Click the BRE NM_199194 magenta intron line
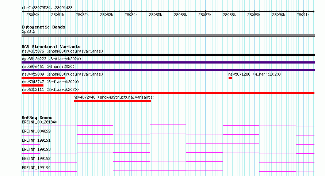The width and height of the screenshot is (325, 176). coord(168,171)
